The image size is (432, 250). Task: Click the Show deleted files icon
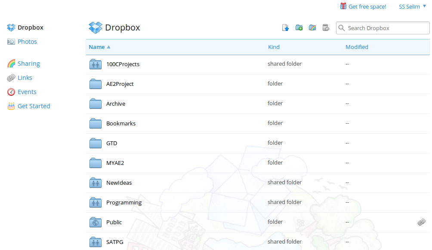pos(326,28)
